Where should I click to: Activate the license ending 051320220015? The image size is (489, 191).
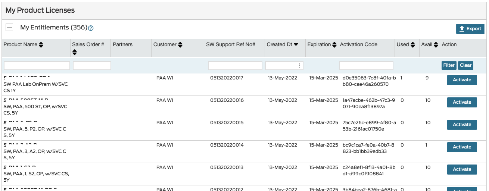coord(462,125)
